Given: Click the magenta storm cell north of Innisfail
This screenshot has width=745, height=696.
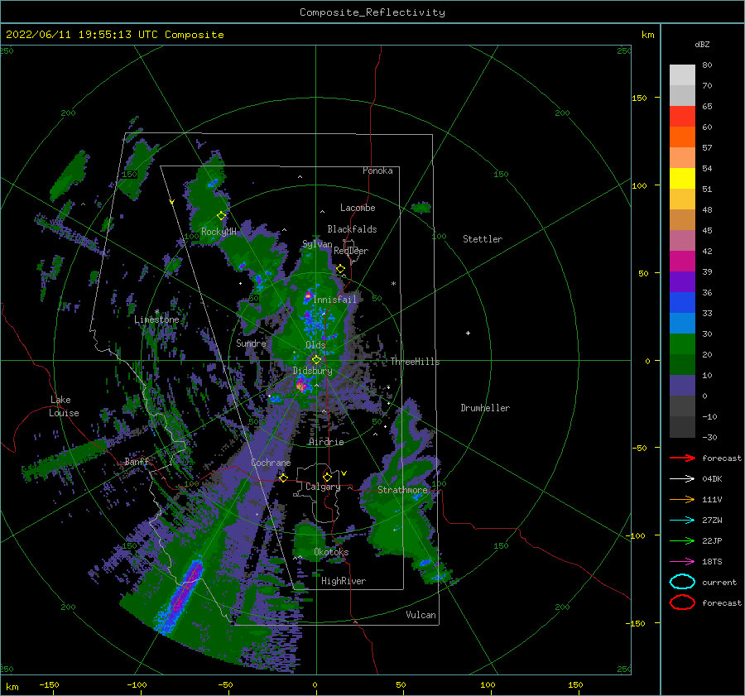Looking at the screenshot, I should point(309,296).
